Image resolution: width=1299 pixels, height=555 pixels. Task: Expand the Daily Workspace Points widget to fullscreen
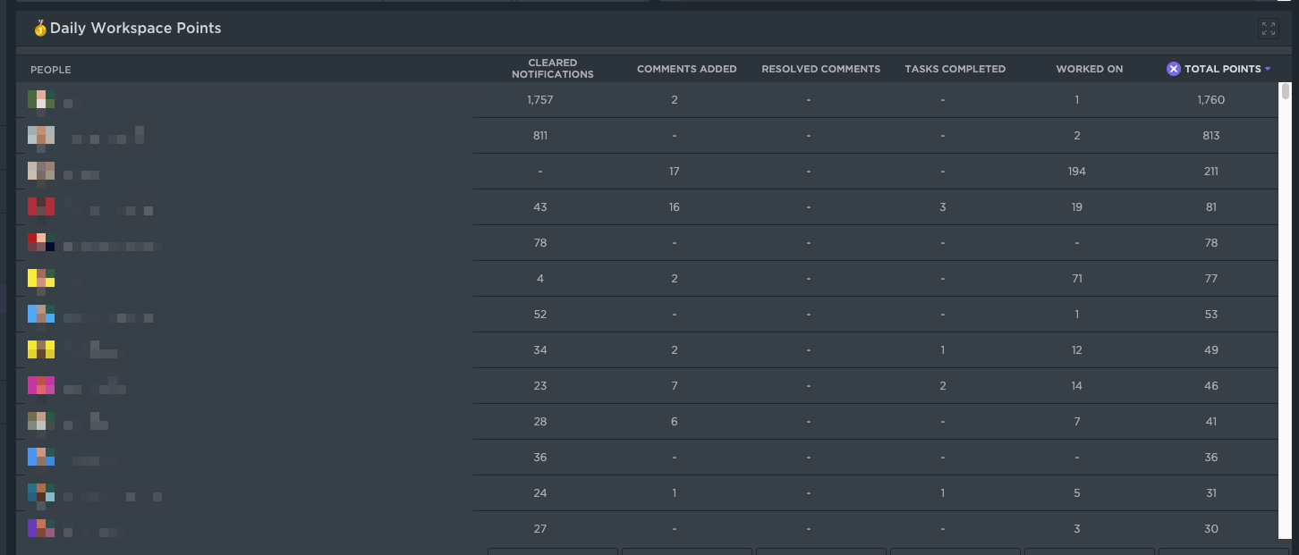[x=1269, y=29]
